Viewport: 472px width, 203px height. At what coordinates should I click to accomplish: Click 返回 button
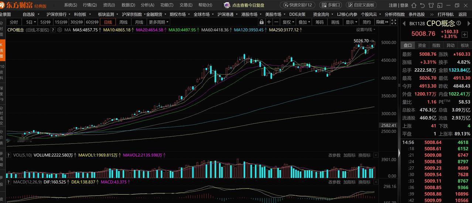462,14
